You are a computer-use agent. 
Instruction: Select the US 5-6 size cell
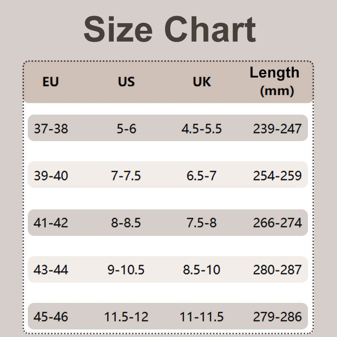(126, 128)
